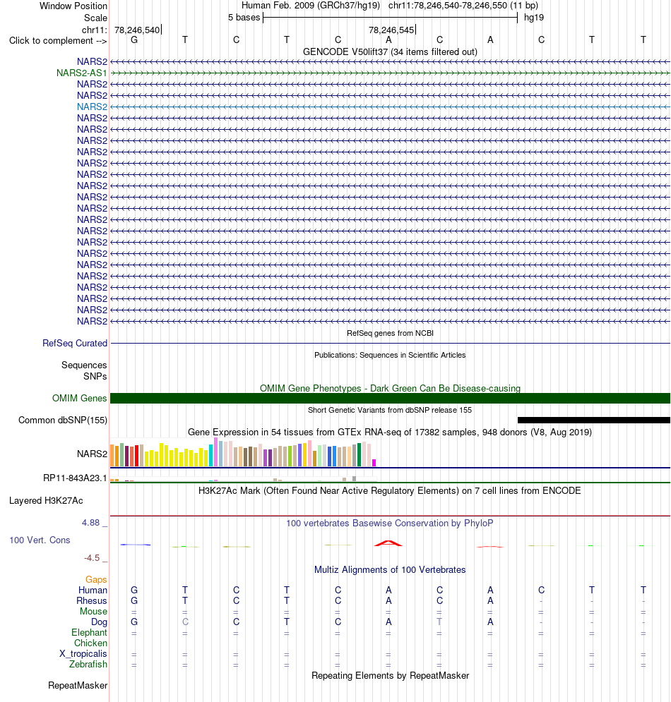This screenshot has width=671, height=702.
Task: Click the OMIM Genes side label
Action: click(79, 399)
